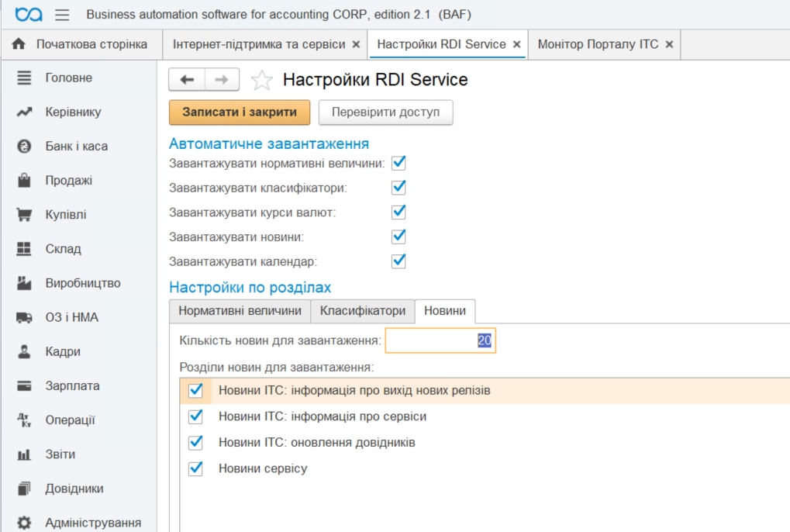Open Банк і каса section icon
Screen dimensions: 790x532
tap(24, 147)
